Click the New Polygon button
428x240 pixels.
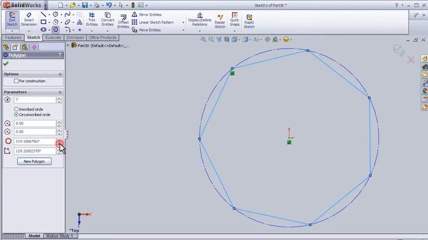pos(34,161)
